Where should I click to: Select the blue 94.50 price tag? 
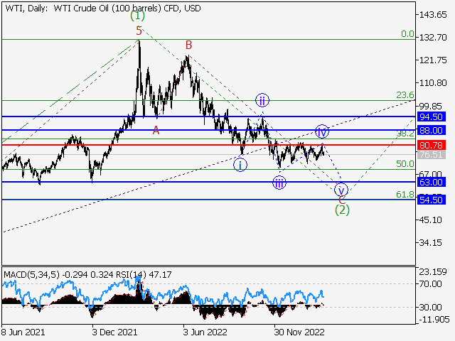point(432,117)
